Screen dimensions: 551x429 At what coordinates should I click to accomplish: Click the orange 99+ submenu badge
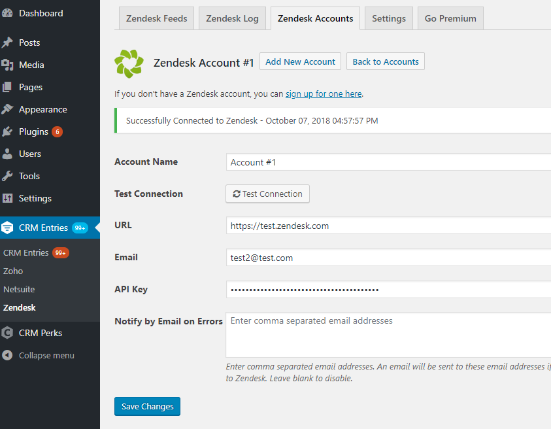point(60,253)
